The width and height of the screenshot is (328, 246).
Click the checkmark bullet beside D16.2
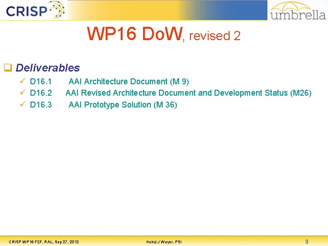point(23,92)
